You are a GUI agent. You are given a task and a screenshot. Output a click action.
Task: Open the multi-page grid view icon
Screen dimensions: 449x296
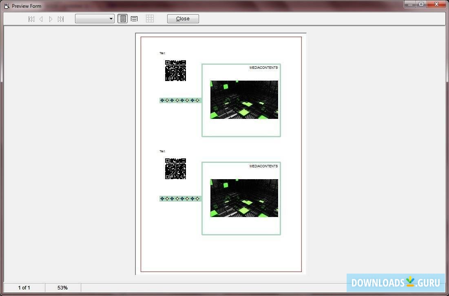[x=149, y=18]
